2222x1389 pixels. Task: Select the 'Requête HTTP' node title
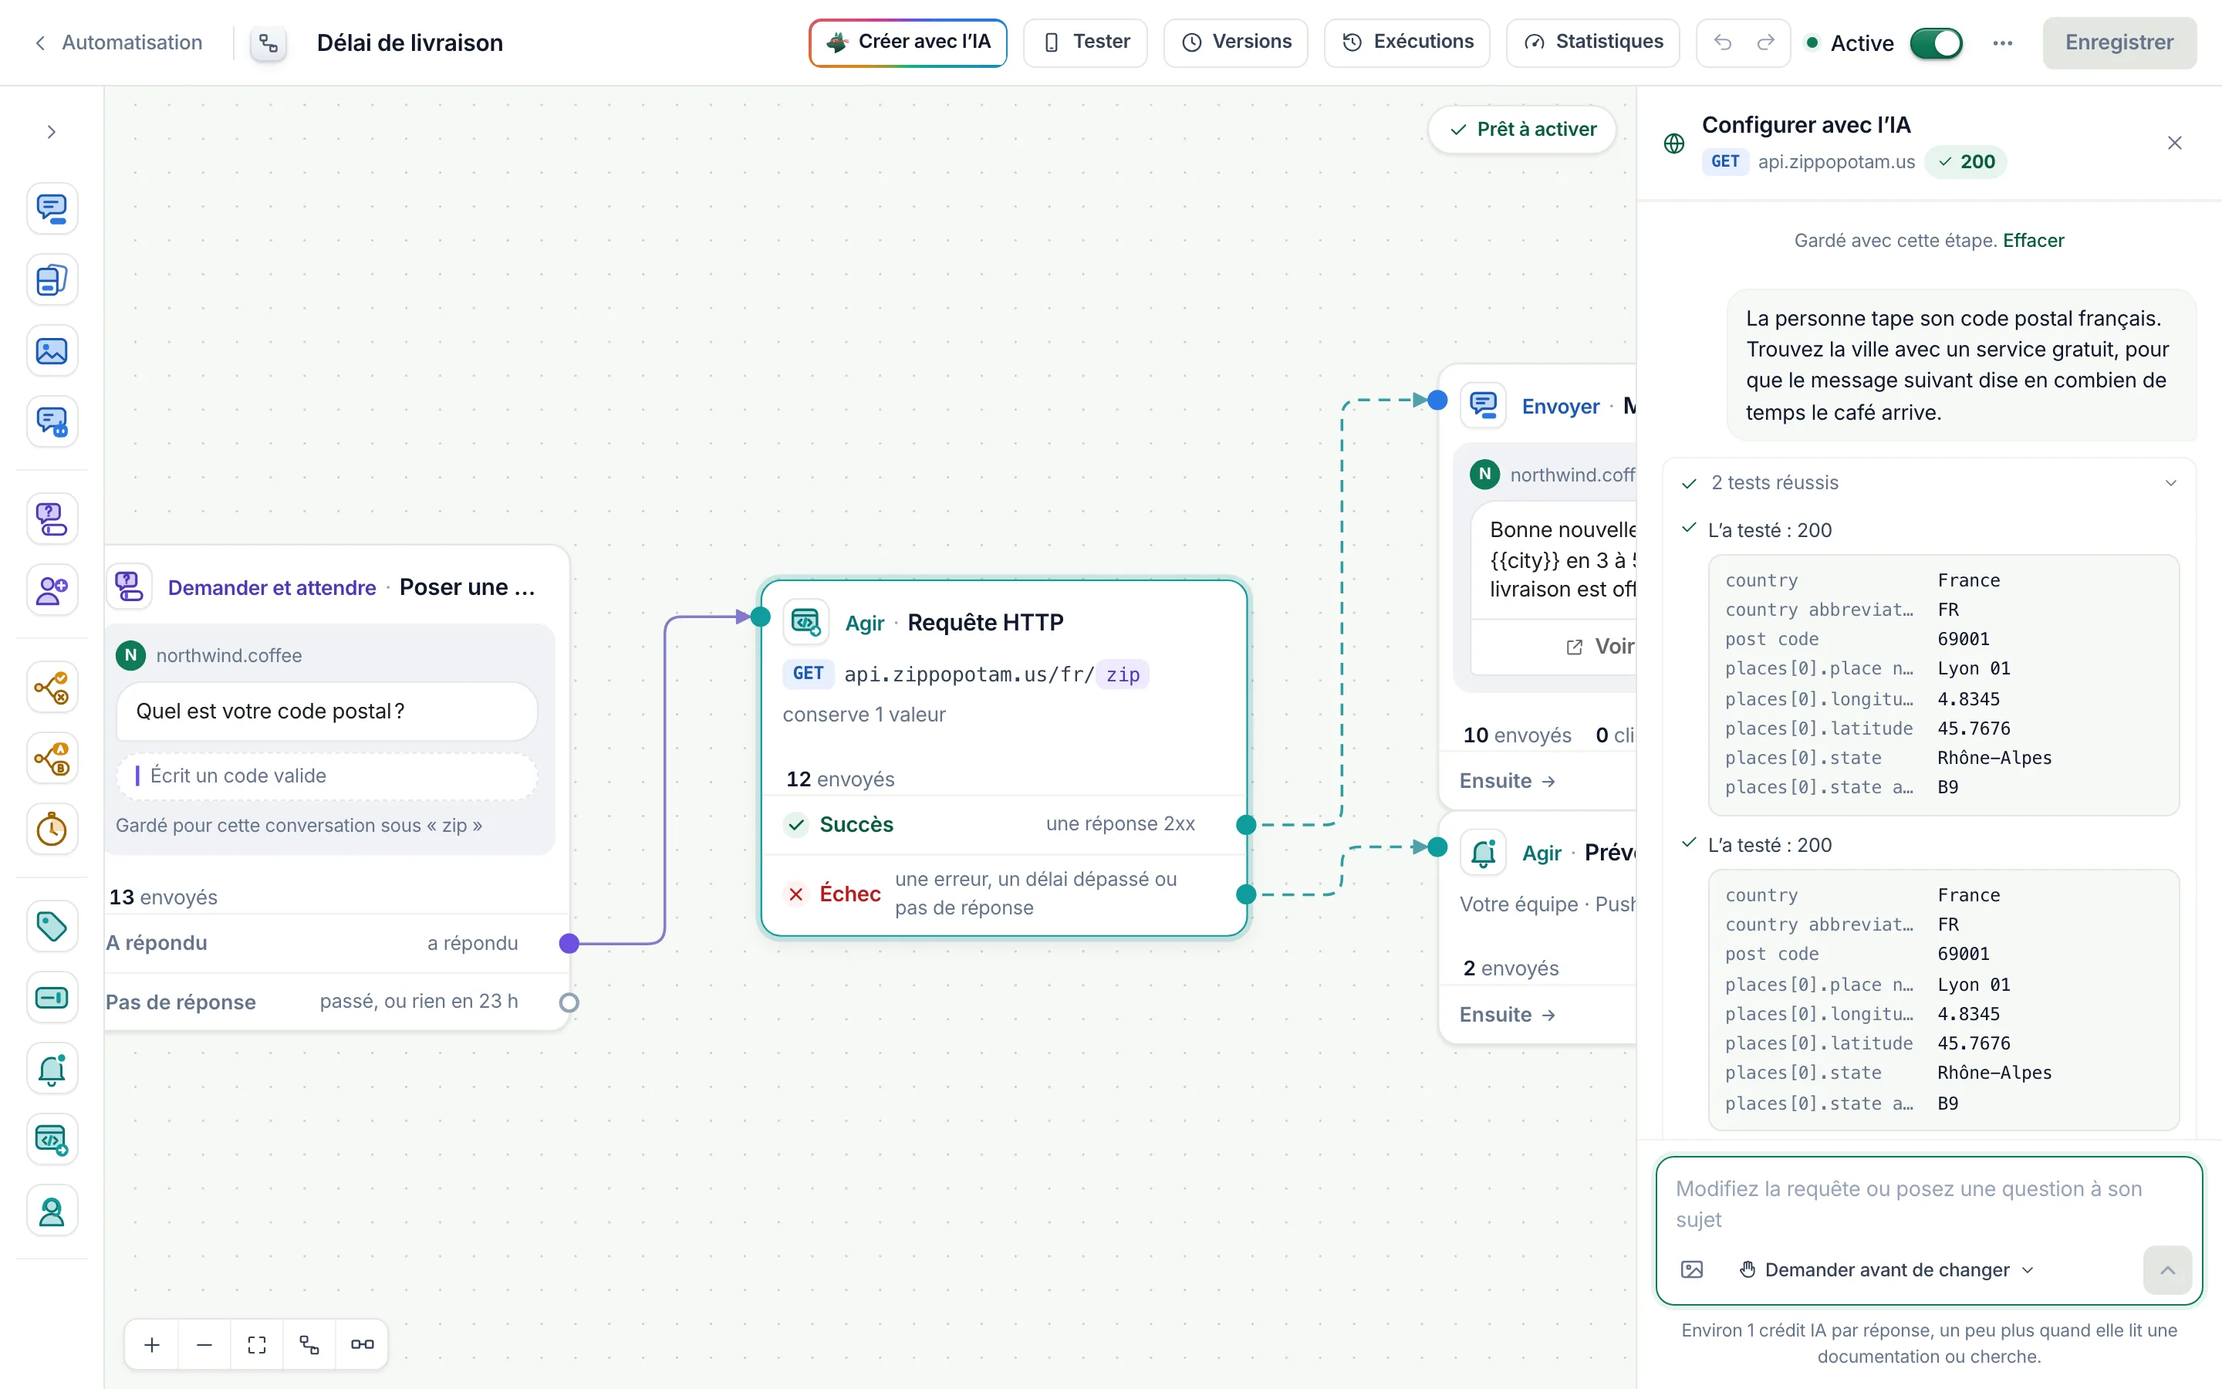click(x=985, y=623)
